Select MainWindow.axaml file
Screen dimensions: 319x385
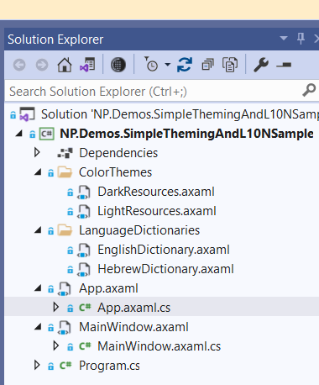[x=133, y=327]
